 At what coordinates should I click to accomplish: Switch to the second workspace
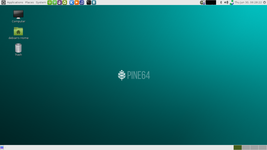tap(246, 147)
